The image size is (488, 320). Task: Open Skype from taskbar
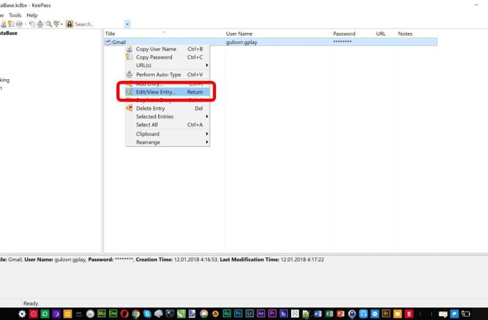[148, 314]
